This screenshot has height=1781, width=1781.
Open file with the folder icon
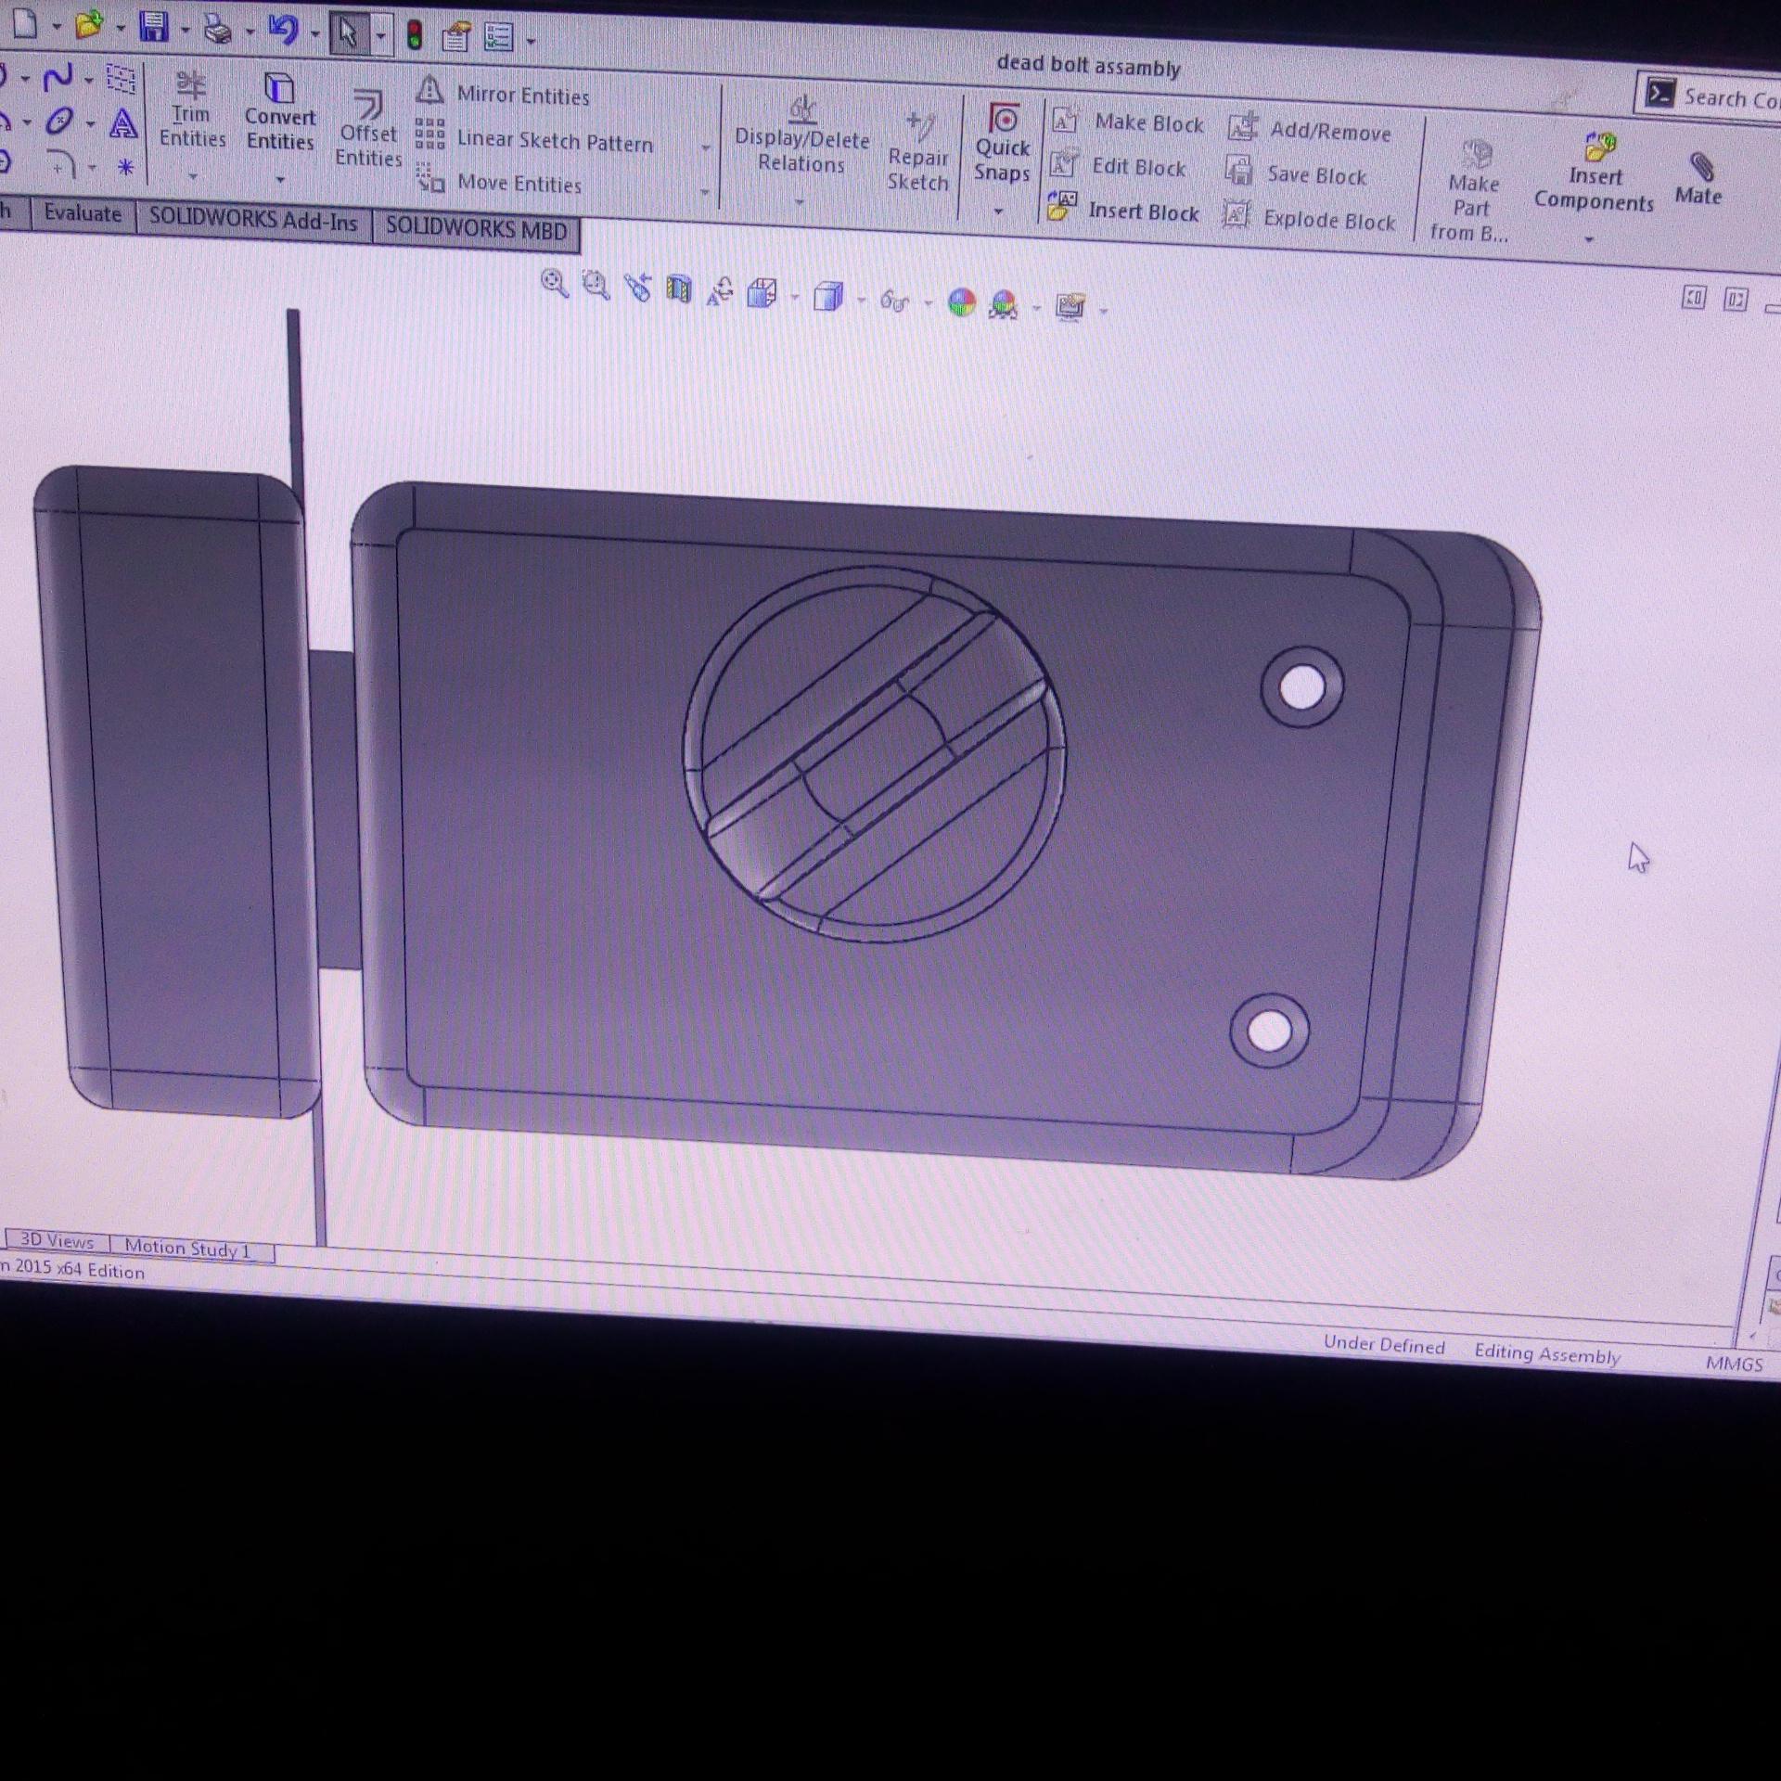coord(88,25)
